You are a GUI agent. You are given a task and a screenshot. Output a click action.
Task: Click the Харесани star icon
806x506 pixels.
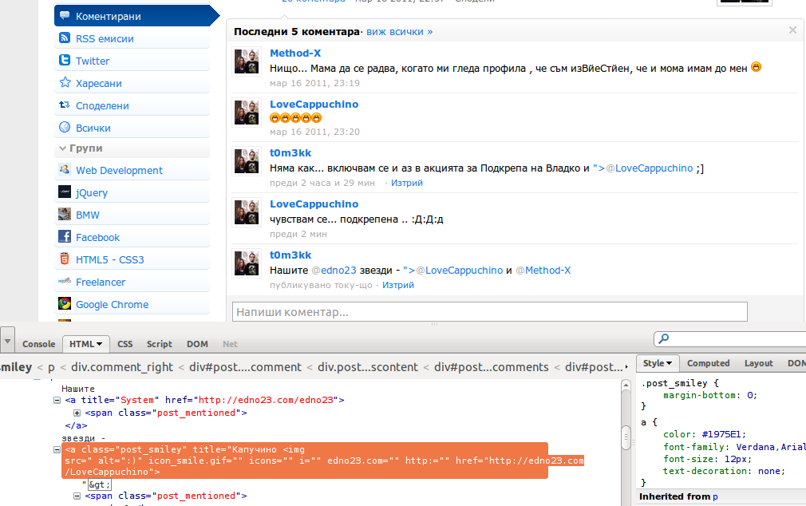(x=65, y=82)
